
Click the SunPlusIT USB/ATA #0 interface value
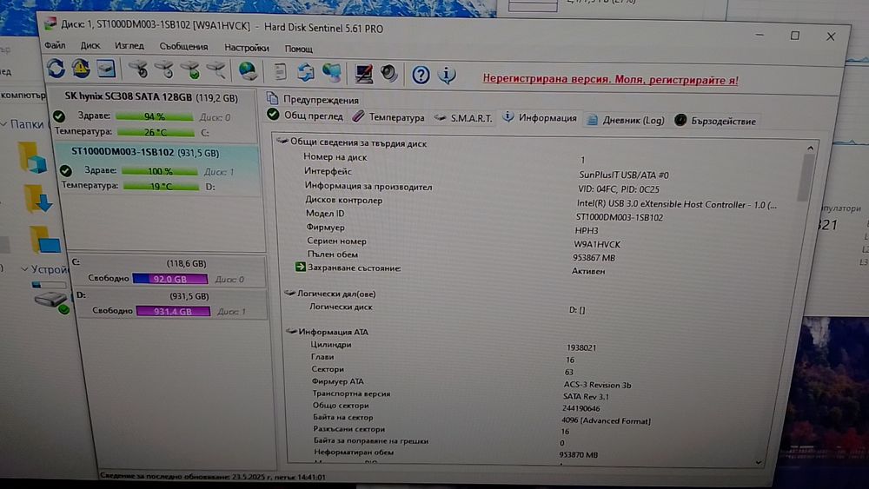[x=624, y=175]
